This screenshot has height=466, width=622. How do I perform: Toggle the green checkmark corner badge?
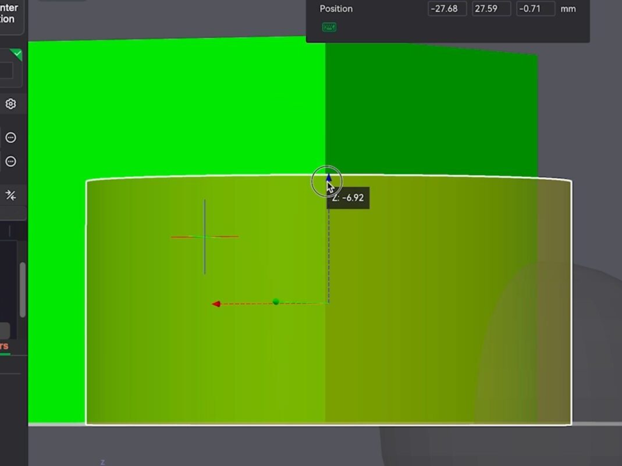[x=17, y=55]
